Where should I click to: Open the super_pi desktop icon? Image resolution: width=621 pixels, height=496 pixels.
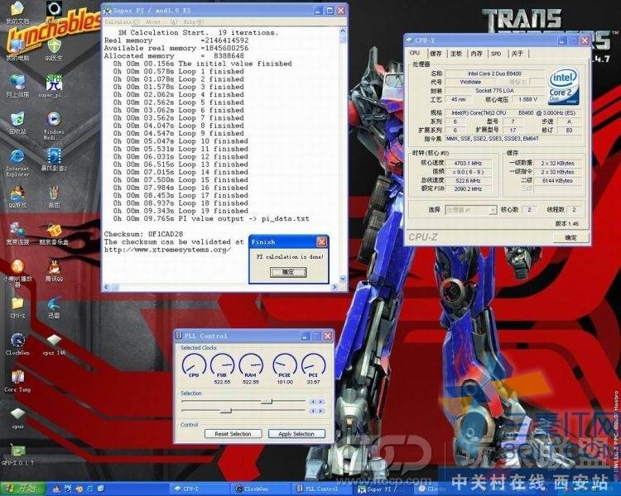54,85
